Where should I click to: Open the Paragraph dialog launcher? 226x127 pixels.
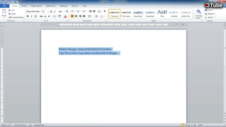click(106, 21)
